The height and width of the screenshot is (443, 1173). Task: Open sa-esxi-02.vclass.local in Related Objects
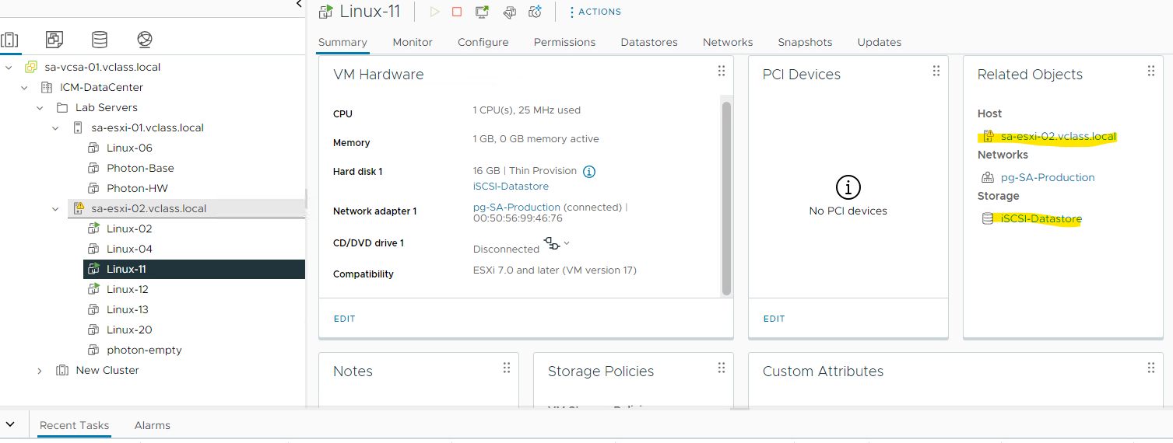[1059, 137]
